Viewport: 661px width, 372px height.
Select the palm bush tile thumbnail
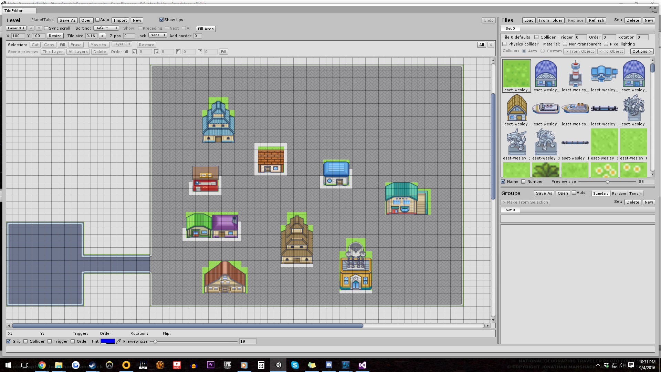click(x=546, y=170)
